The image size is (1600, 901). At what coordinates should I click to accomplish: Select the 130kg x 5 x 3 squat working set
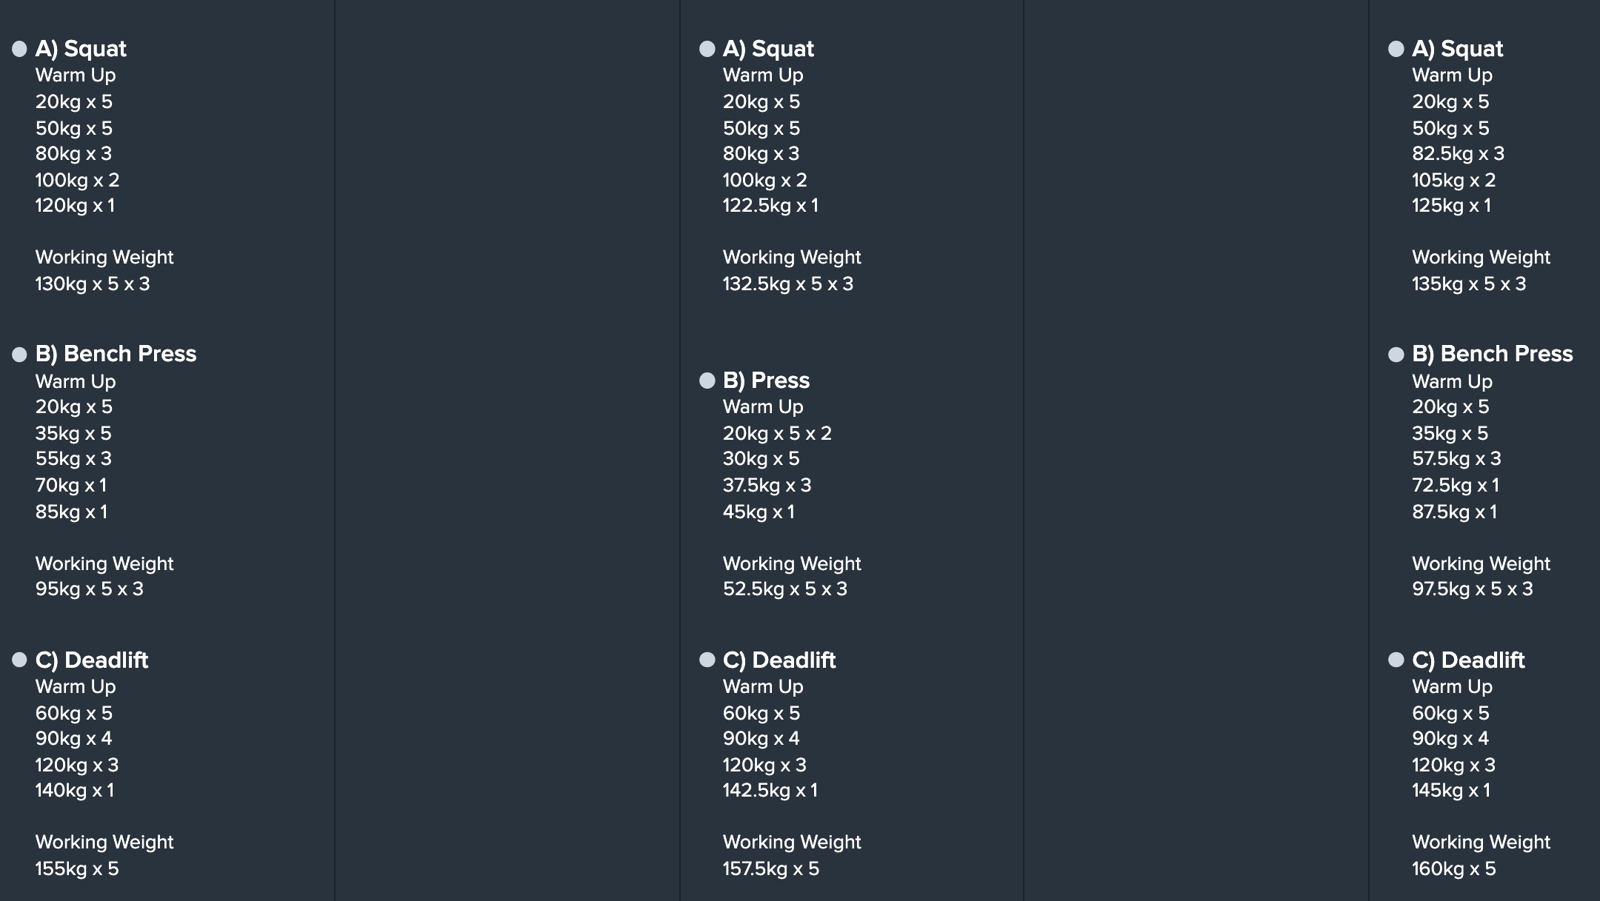tap(93, 284)
